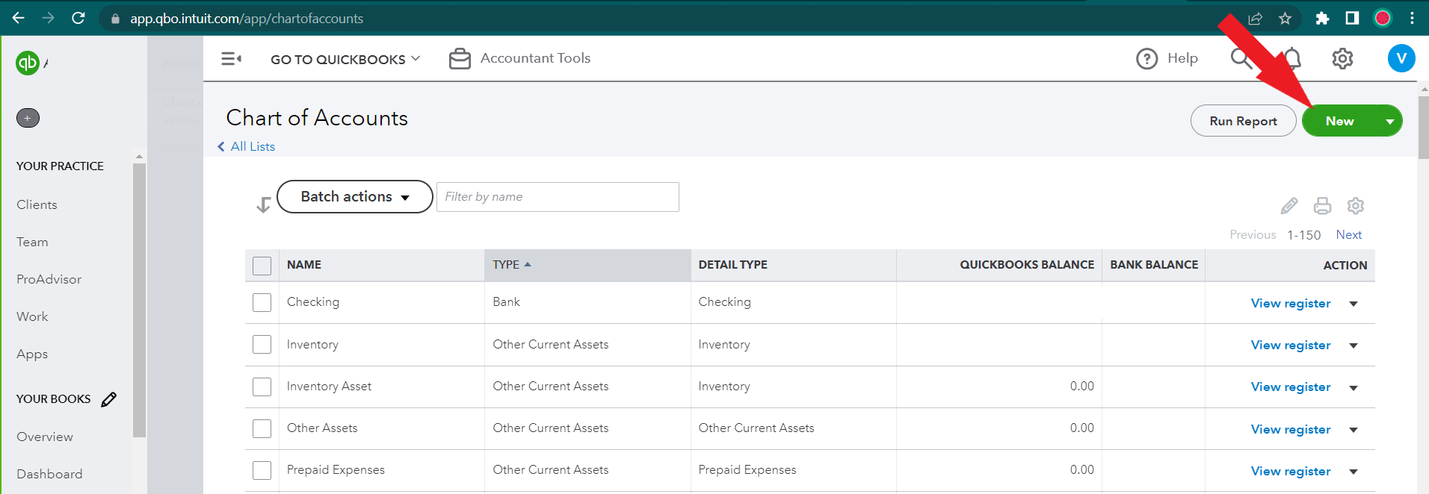Open Team in sidebar
1429x494 pixels.
pyautogui.click(x=32, y=242)
